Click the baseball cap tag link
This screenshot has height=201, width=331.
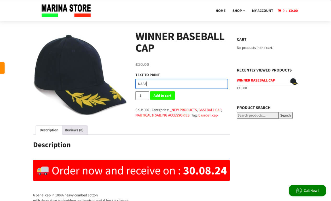(208, 115)
